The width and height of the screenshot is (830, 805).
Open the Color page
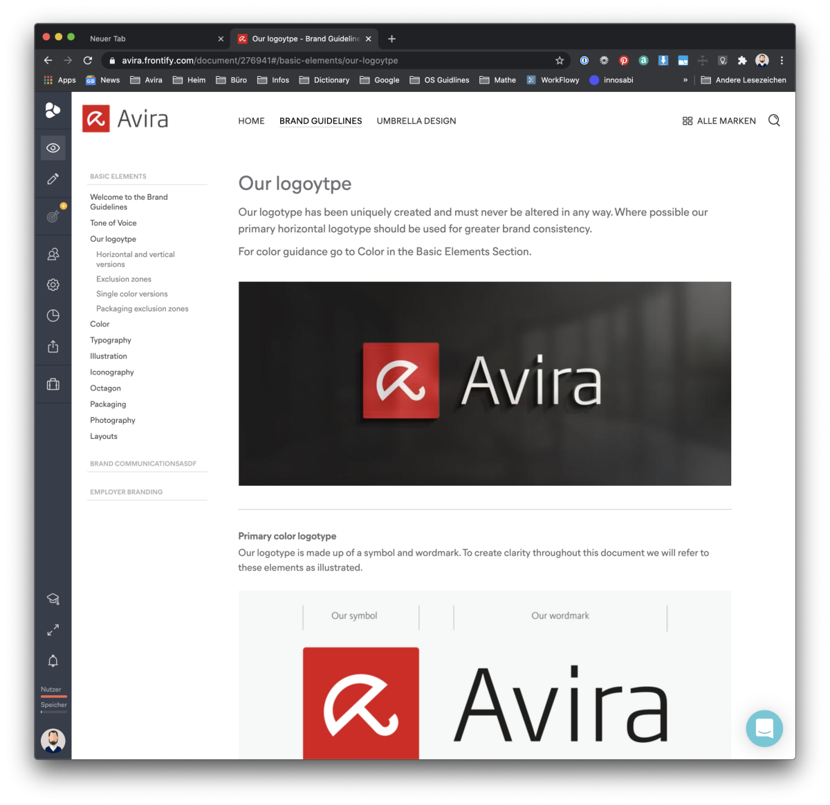pos(100,324)
